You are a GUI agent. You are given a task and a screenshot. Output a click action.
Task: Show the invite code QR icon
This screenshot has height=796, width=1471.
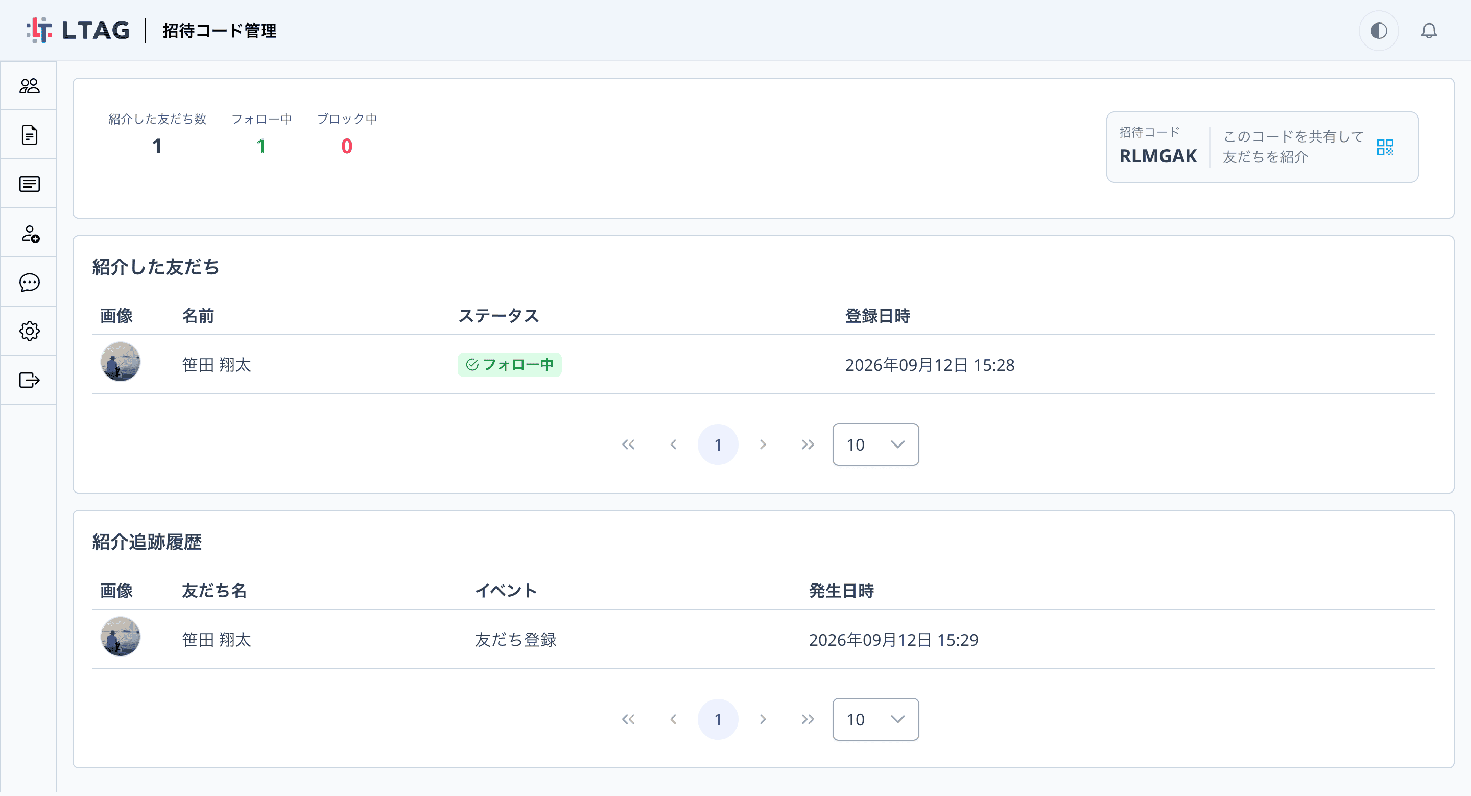point(1385,147)
